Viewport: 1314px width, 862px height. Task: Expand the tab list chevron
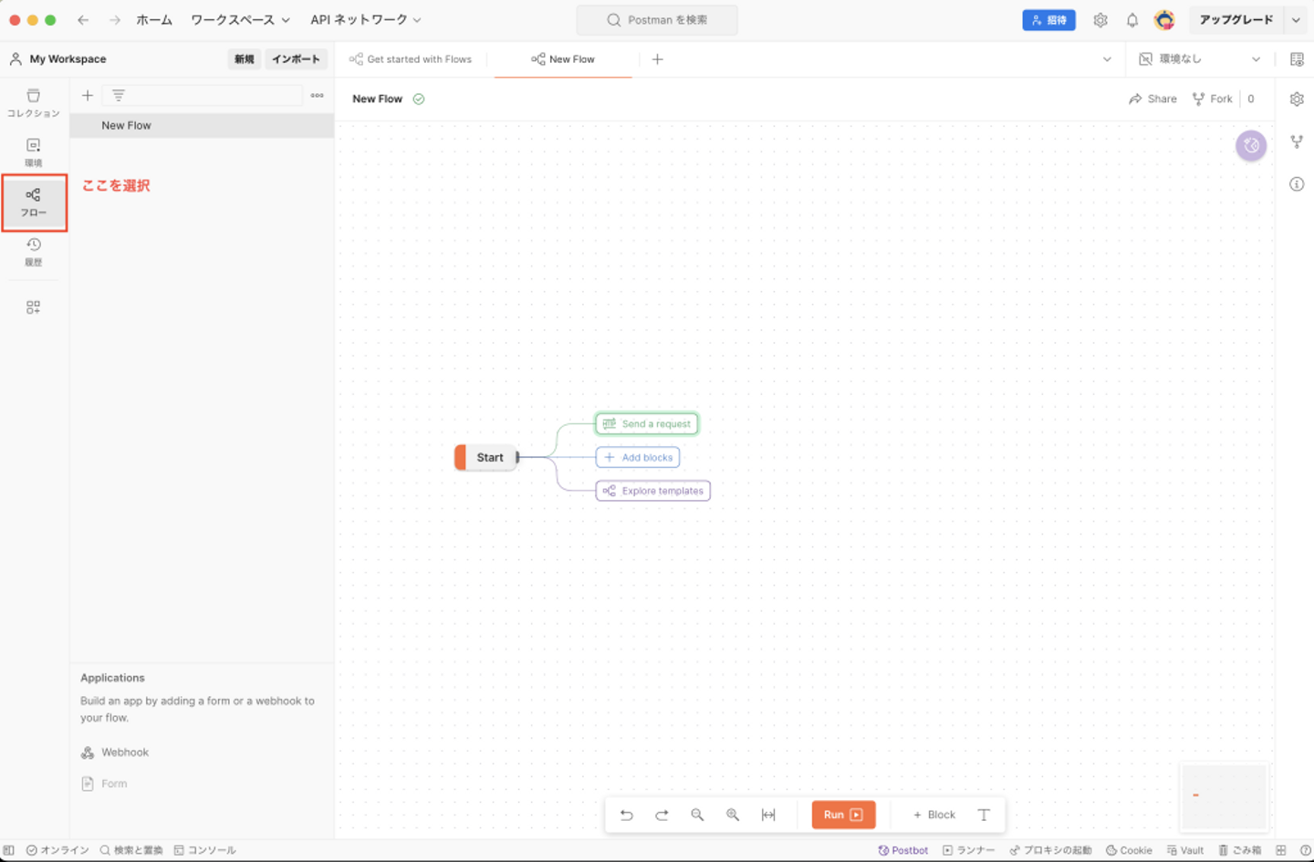click(1107, 59)
